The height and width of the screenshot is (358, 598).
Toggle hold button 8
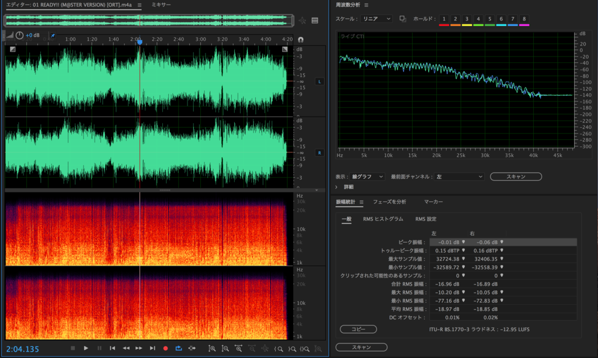pyautogui.click(x=524, y=19)
